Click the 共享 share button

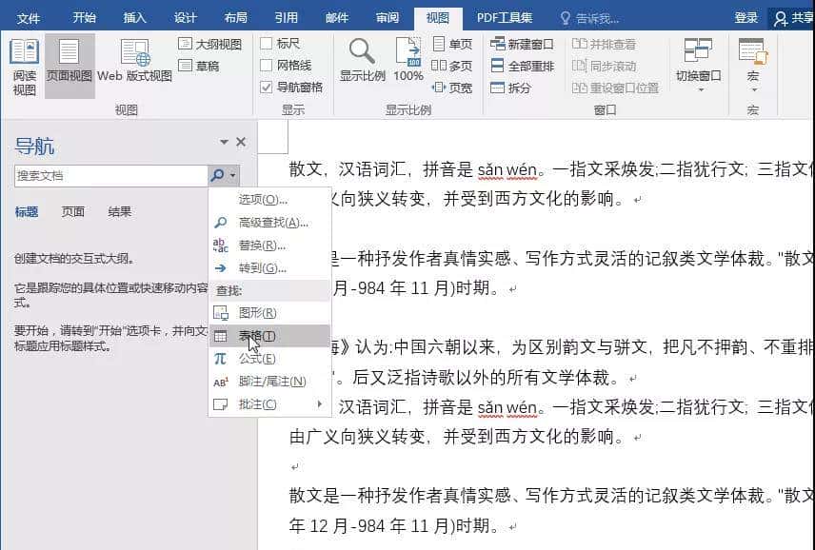[790, 16]
